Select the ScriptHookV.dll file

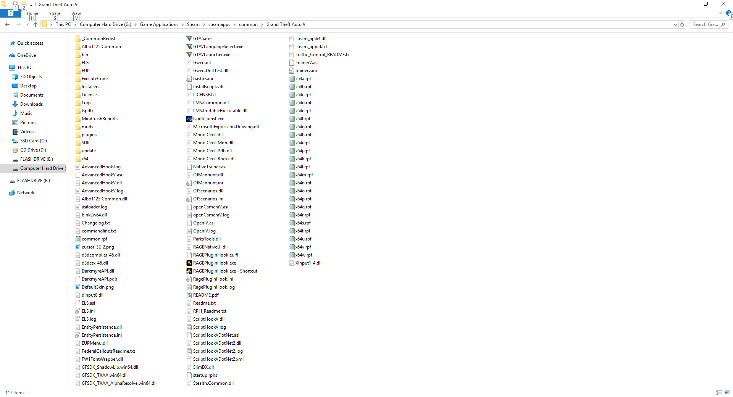(x=206, y=319)
